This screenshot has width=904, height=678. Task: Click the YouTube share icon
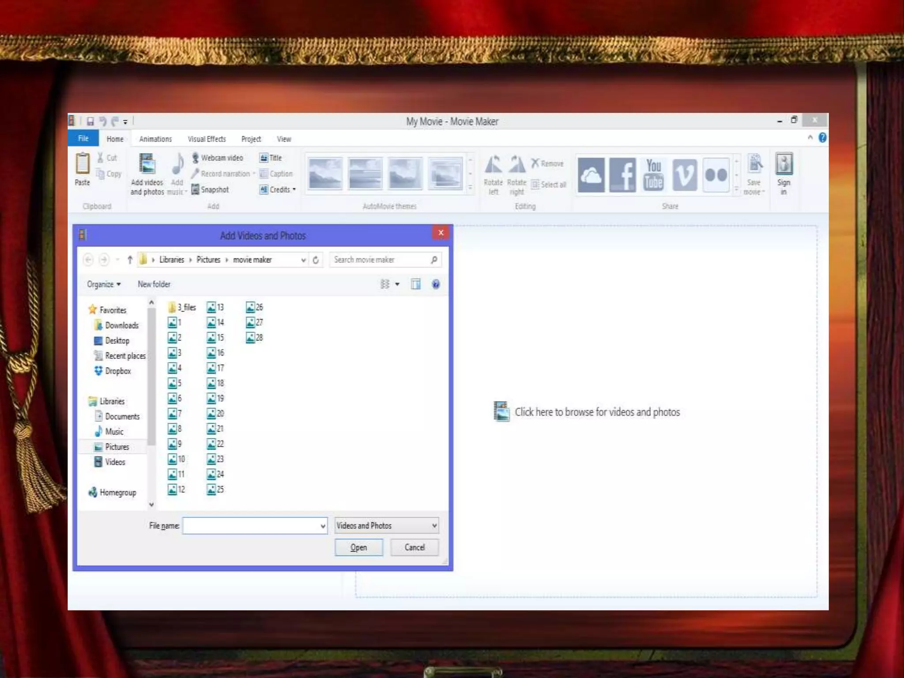click(654, 175)
